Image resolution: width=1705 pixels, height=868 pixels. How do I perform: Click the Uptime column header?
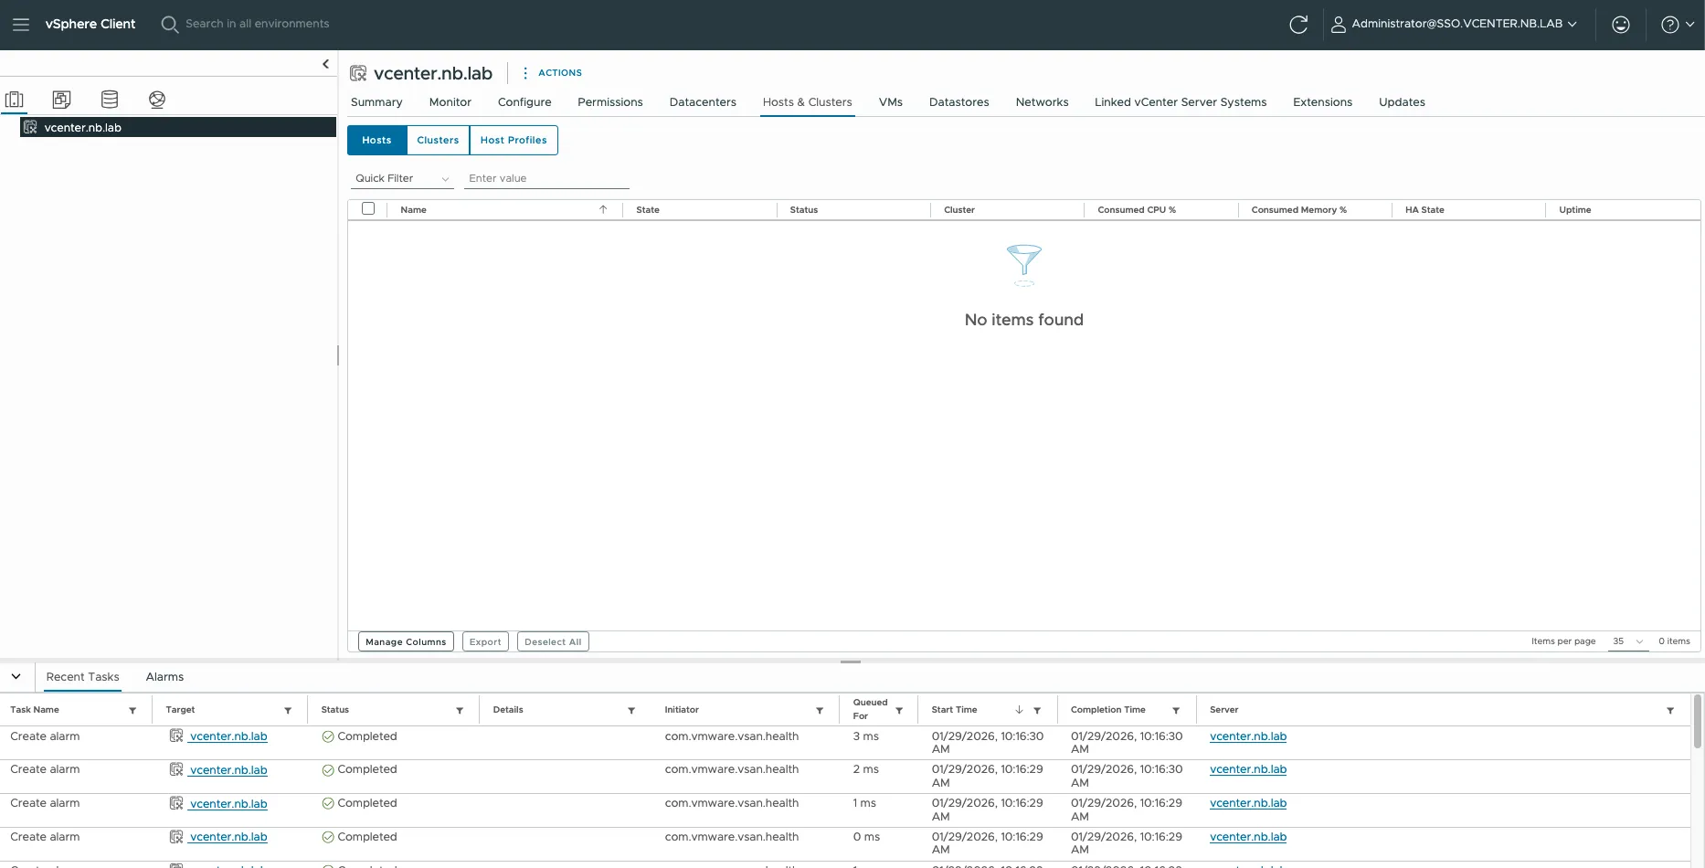point(1574,210)
